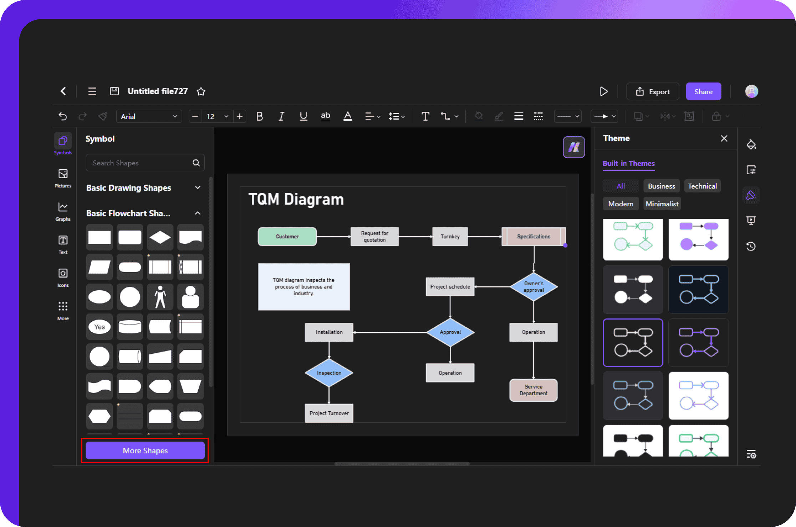Toggle Minimalist theme filter
Screen dimensions: 796x527
point(662,204)
